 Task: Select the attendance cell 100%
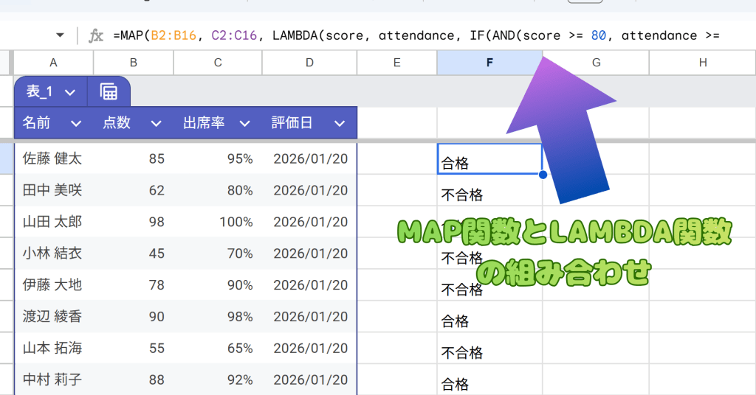pyautogui.click(x=218, y=222)
